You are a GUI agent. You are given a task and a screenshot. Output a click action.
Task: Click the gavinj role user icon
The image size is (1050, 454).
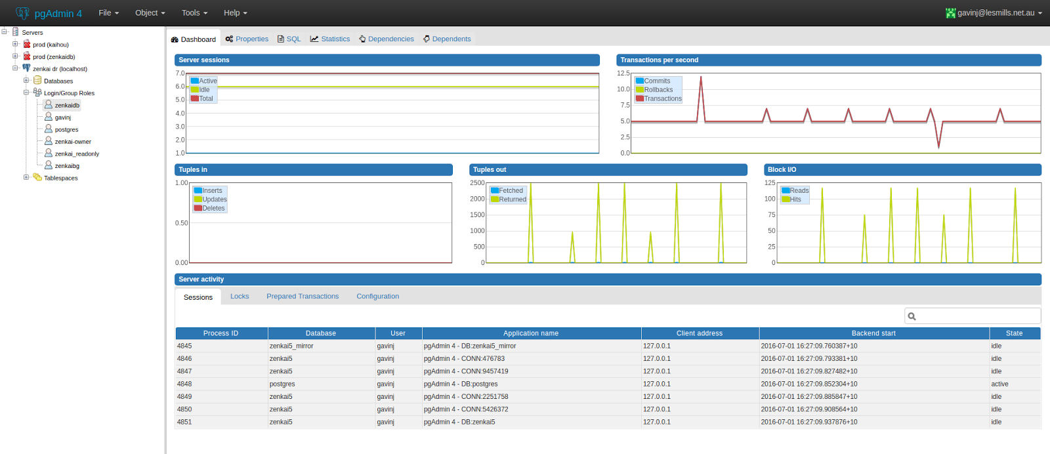(49, 117)
